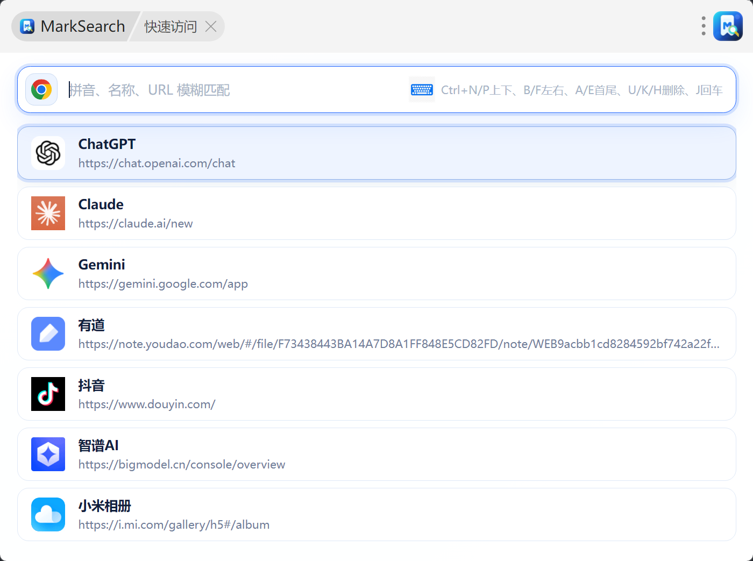Select the ChatGPT entry title
This screenshot has width=753, height=561.
click(x=107, y=144)
